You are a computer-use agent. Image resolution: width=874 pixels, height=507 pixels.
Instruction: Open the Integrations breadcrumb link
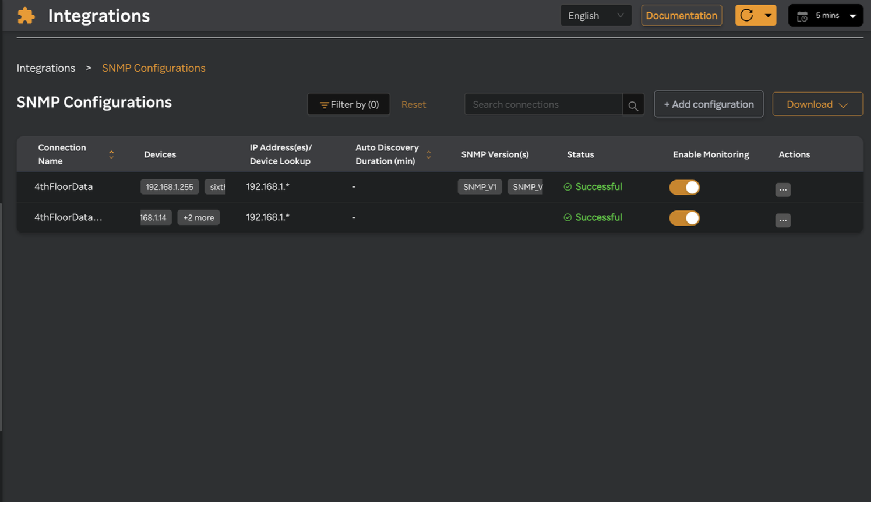coord(46,68)
